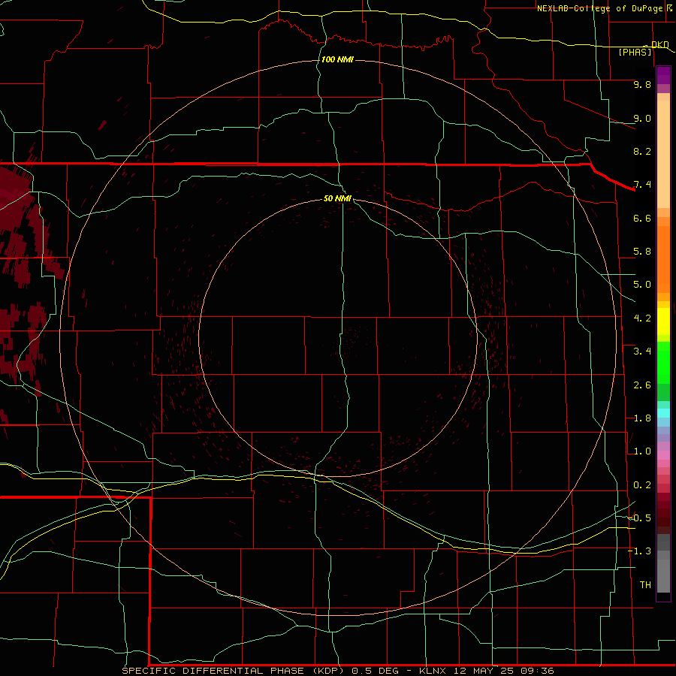Click the 1.8 scale label
This screenshot has width=676, height=676.
click(x=642, y=418)
